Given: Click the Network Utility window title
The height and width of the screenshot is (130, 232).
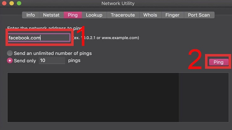Looking at the screenshot, I should point(118,3).
